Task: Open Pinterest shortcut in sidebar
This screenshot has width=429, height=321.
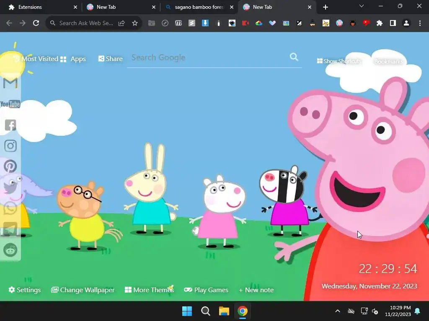Action: pos(10,166)
